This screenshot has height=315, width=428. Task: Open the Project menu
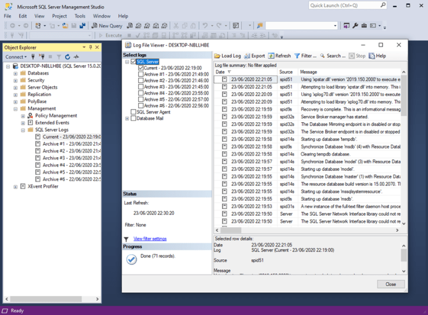point(59,16)
